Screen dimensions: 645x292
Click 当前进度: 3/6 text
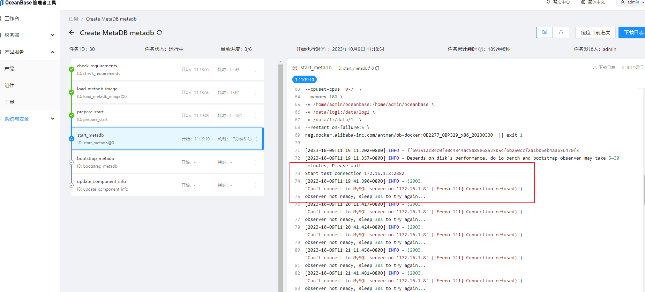click(x=236, y=49)
